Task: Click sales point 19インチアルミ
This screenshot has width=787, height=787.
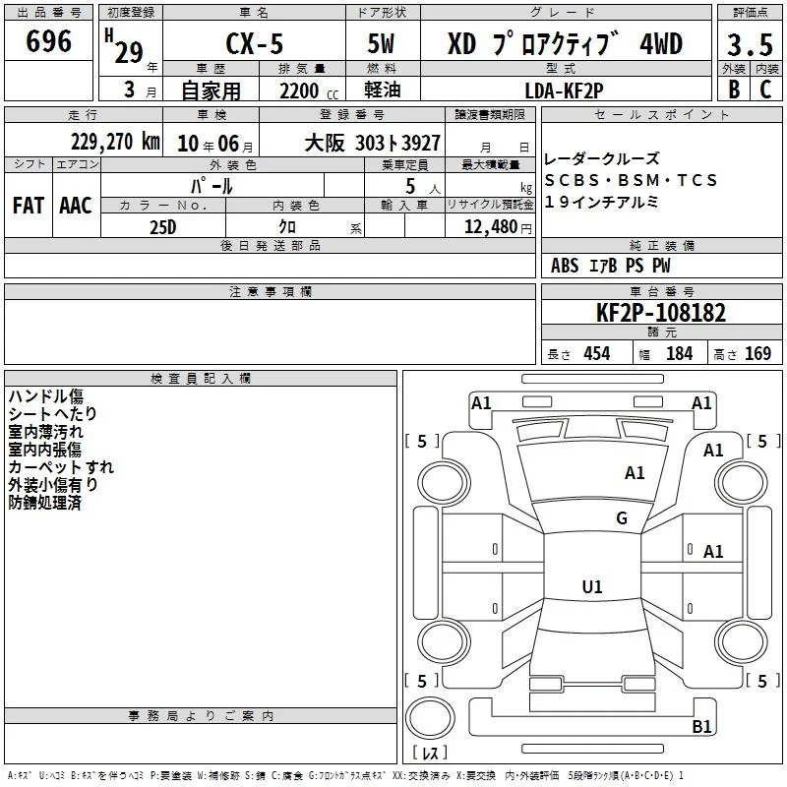Action: (601, 202)
